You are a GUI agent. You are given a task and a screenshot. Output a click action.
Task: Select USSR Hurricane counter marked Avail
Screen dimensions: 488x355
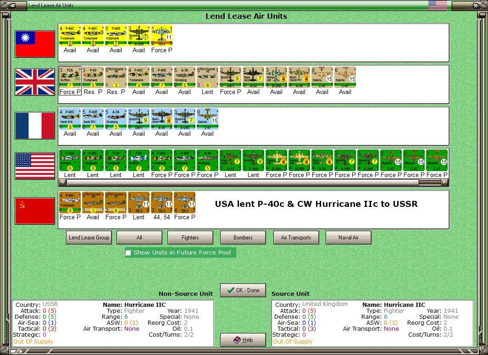(93, 203)
